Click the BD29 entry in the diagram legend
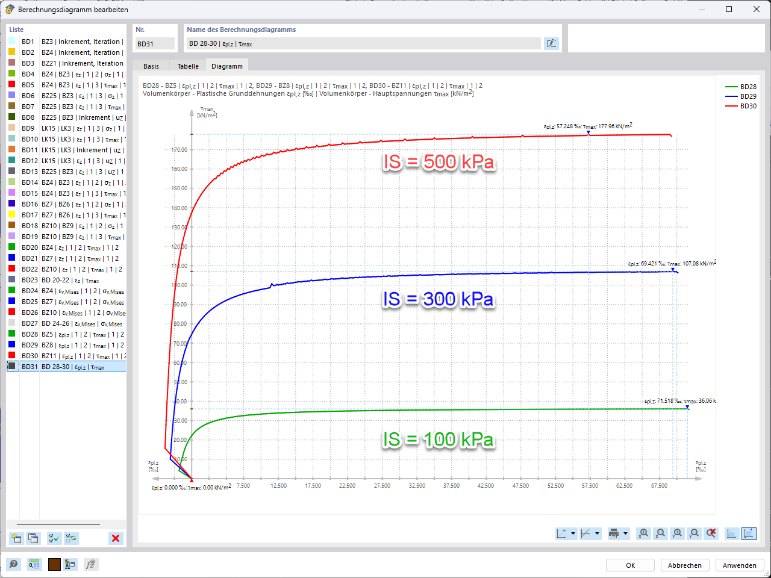The height and width of the screenshot is (578, 771). point(741,96)
